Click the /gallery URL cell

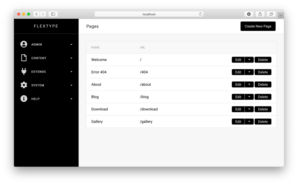coord(146,122)
